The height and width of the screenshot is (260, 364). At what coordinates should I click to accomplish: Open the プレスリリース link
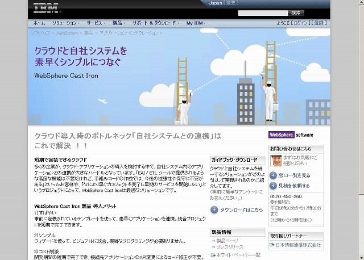pos(230,247)
